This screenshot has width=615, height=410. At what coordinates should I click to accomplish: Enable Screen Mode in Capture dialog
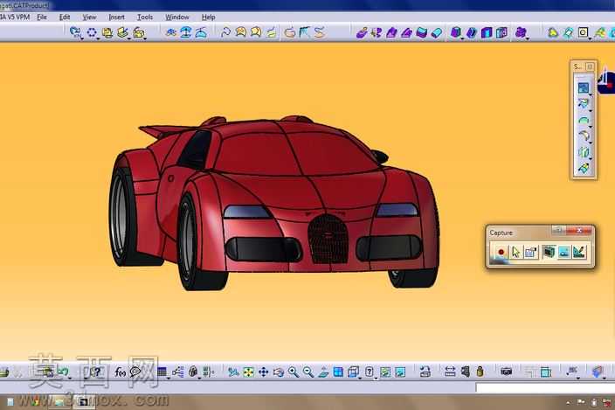point(549,252)
